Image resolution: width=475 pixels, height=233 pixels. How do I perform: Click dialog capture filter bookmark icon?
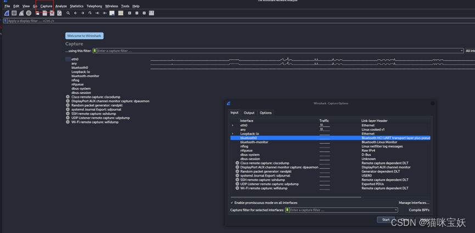287,210
